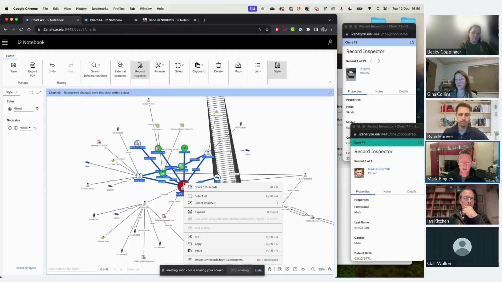Image resolution: width=502 pixels, height=282 pixels.
Task: Choose Copy in the context menu
Action: pyautogui.click(x=233, y=244)
